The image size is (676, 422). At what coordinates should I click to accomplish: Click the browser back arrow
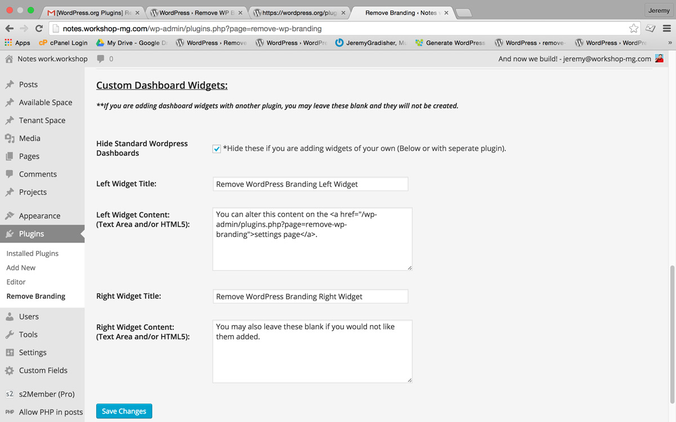point(10,28)
